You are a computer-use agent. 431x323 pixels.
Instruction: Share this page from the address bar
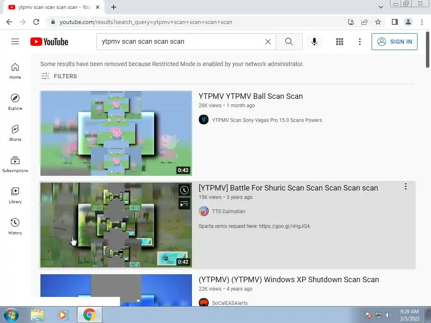tap(364, 22)
